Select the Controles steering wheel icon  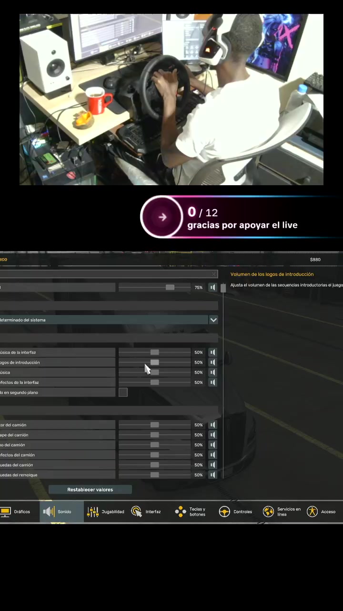(224, 512)
